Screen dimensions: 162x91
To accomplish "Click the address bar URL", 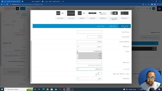I will (27, 5).
